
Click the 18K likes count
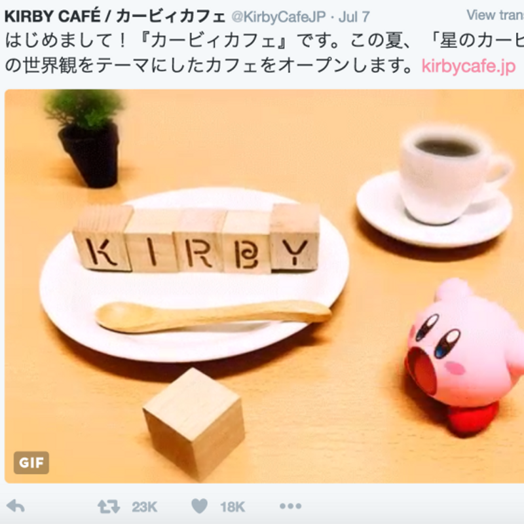[x=233, y=506]
